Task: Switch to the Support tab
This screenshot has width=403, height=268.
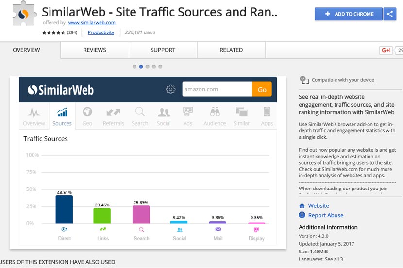Action: tap(163, 50)
